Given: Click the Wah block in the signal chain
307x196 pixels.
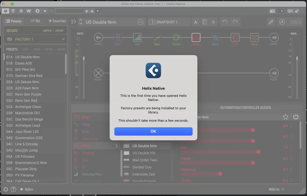Looking at the screenshot, I should [x=118, y=38].
